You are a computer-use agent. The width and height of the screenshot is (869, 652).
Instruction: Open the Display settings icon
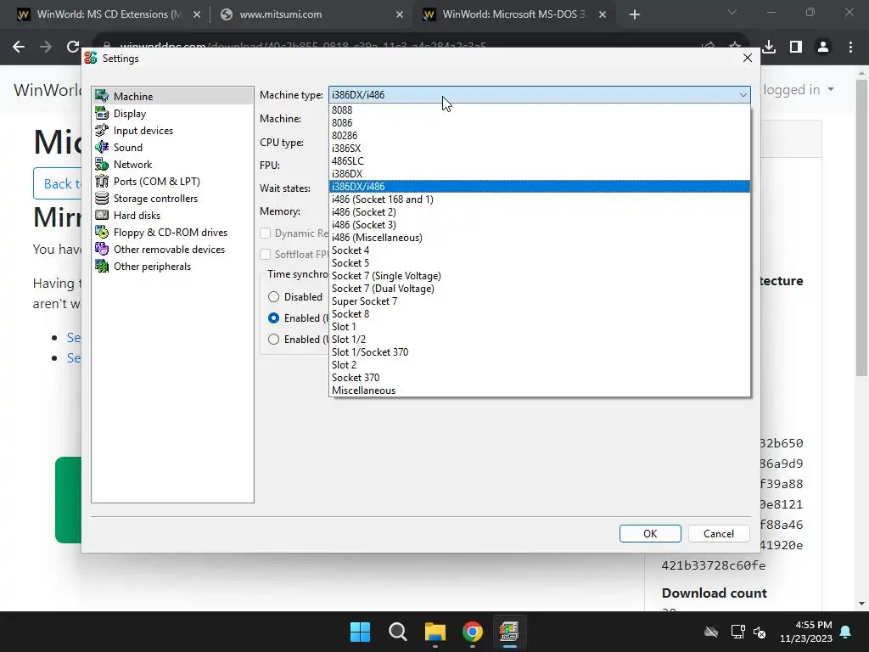point(102,113)
